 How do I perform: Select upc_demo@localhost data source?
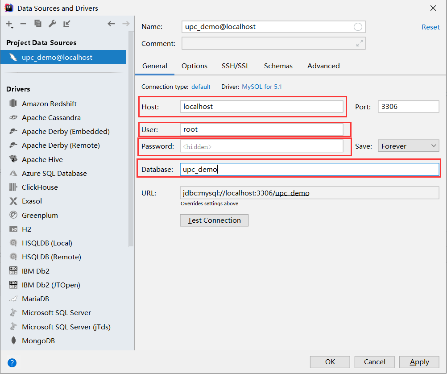pyautogui.click(x=63, y=57)
